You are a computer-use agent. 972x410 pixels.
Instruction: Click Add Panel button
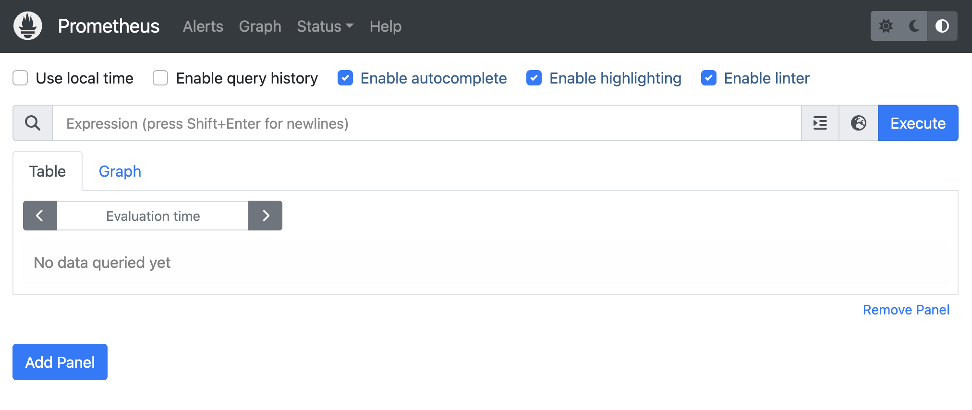[60, 362]
